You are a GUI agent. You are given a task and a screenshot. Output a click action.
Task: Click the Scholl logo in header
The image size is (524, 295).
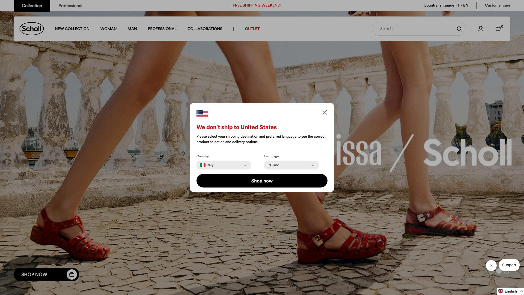pyautogui.click(x=32, y=29)
